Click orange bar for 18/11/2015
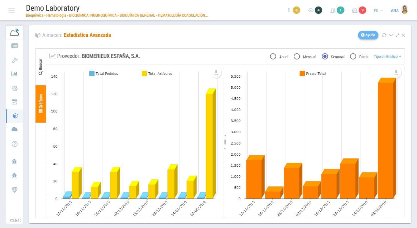The width and height of the screenshot is (417, 228). (274, 193)
